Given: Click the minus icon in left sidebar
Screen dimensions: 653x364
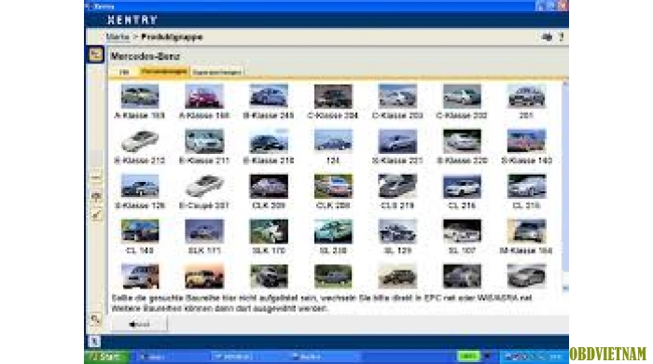Looking at the screenshot, I should click(96, 178).
